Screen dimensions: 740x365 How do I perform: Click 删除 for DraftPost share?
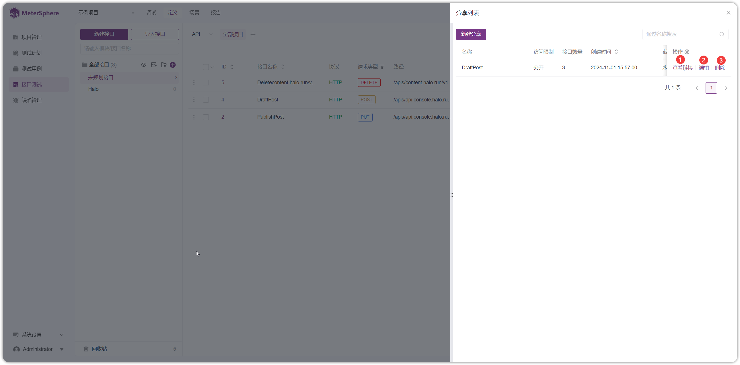pos(720,68)
